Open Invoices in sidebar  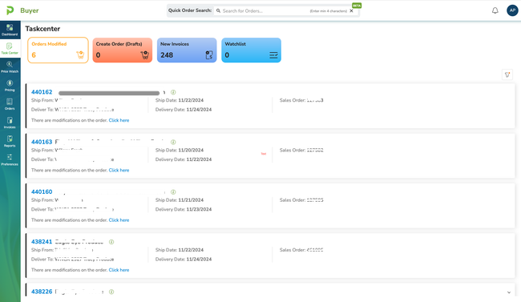tap(10, 123)
